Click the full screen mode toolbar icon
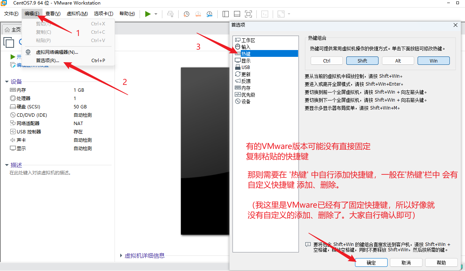This screenshot has height=271, width=465. point(248,14)
